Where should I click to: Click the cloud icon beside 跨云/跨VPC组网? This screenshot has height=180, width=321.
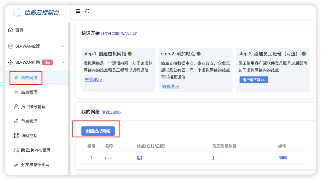pyautogui.click(x=16, y=150)
